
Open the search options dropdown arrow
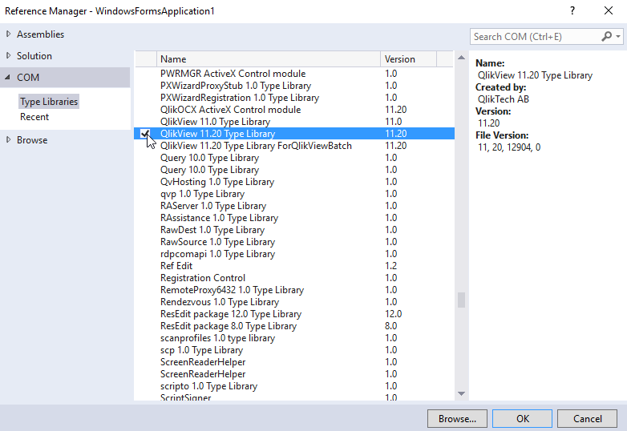point(618,37)
